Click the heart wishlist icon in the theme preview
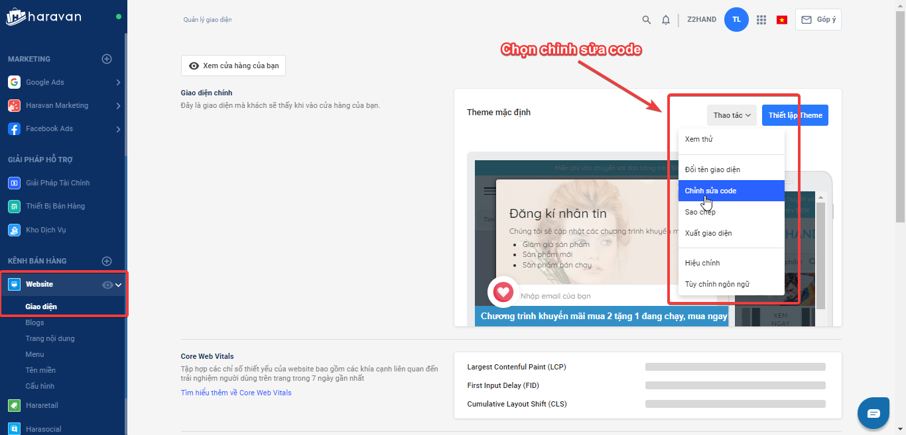 [x=503, y=292]
